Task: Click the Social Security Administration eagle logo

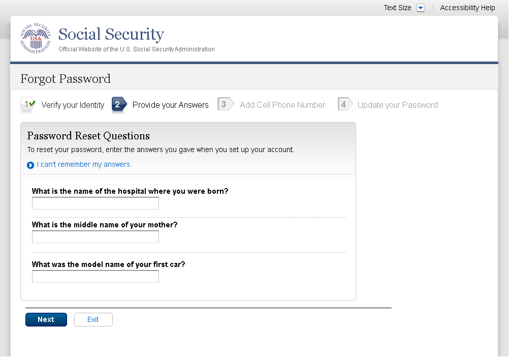Action: (36, 39)
